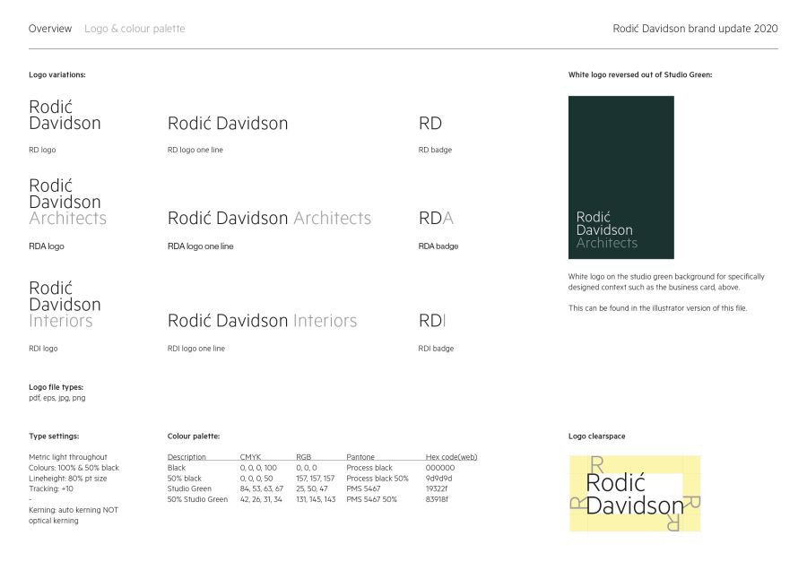Switch to Logo & colour palette tab

(134, 29)
